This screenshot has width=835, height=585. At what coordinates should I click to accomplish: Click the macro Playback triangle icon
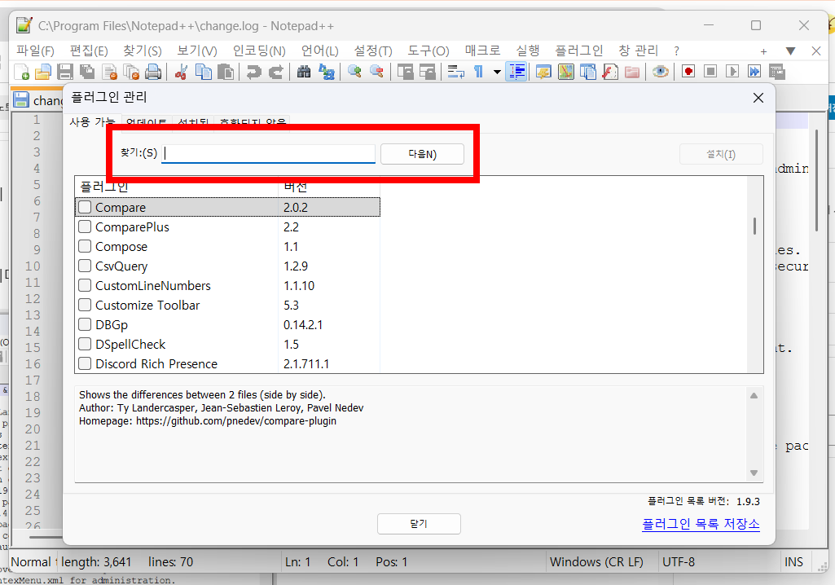pos(732,72)
